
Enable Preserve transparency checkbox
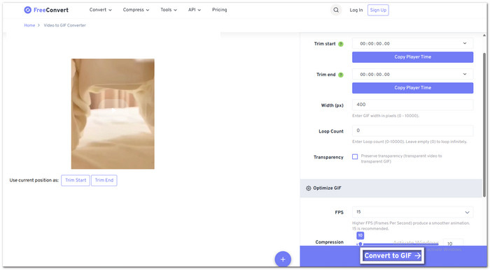pos(355,157)
